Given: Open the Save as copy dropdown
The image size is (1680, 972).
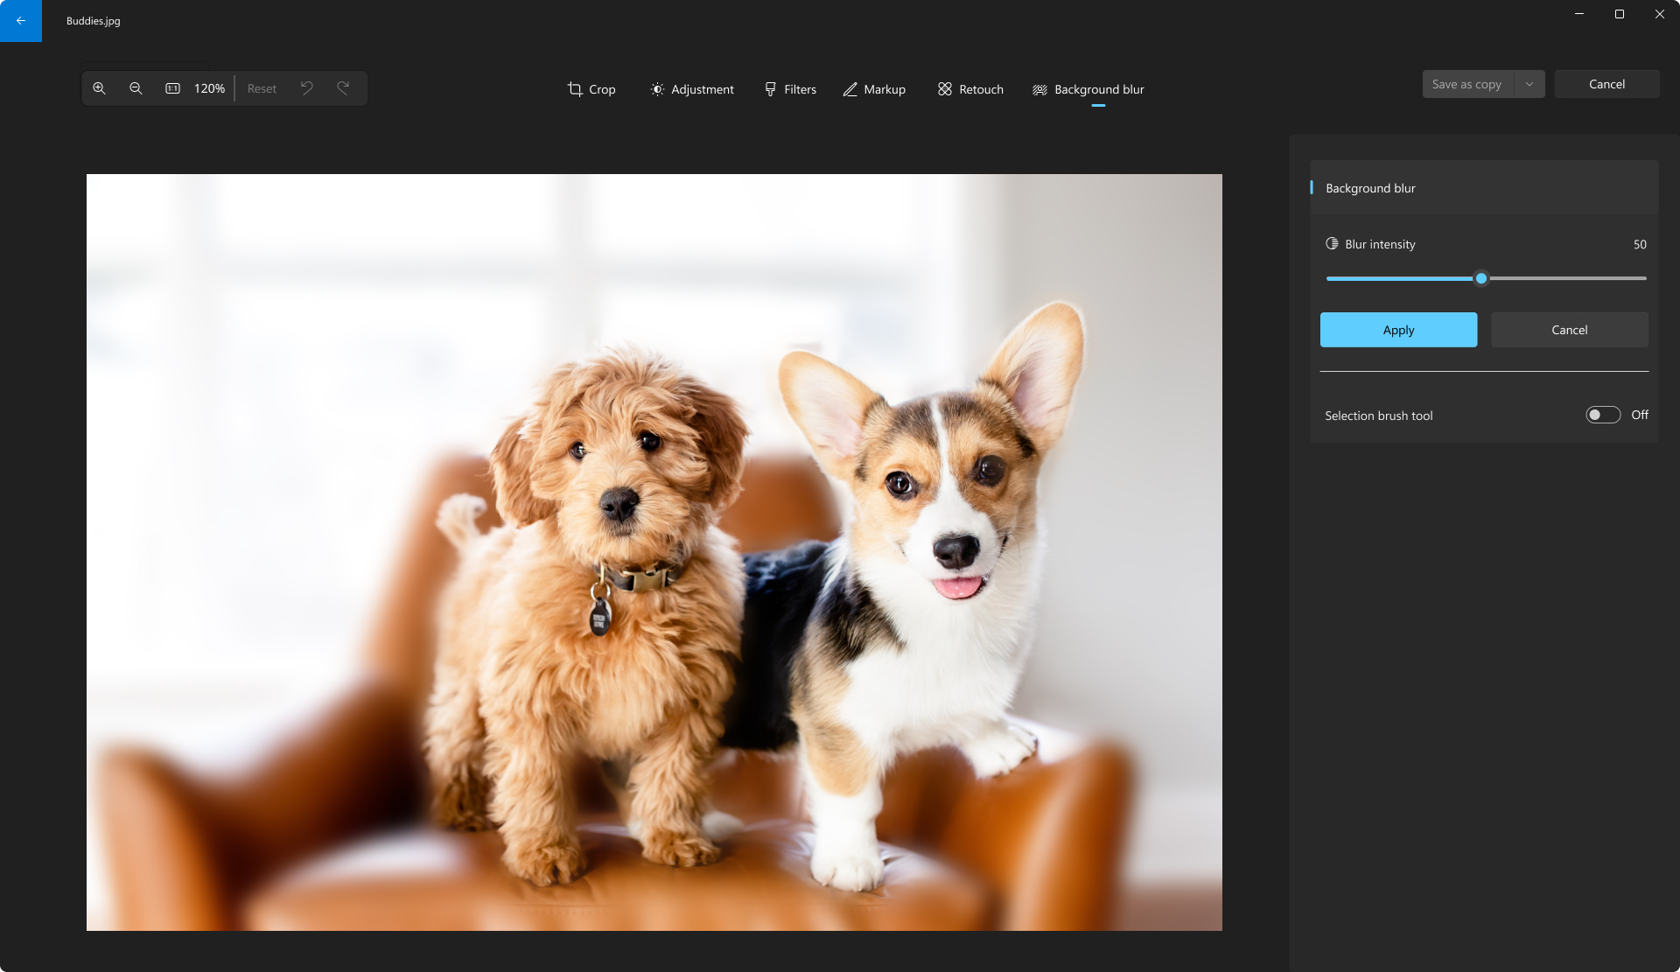Looking at the screenshot, I should pyautogui.click(x=1529, y=83).
